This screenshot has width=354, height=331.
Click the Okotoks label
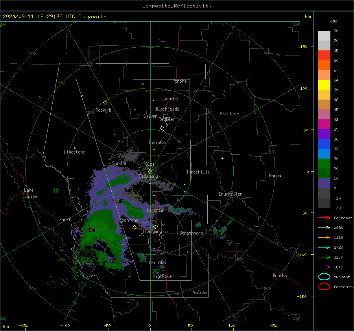tap(157, 263)
